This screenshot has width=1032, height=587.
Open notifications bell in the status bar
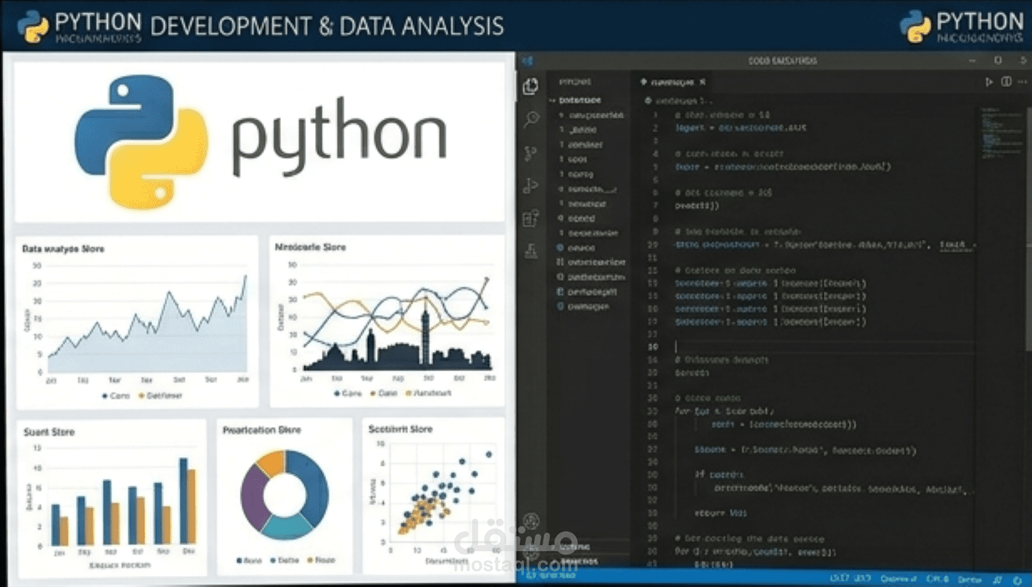(x=1017, y=580)
